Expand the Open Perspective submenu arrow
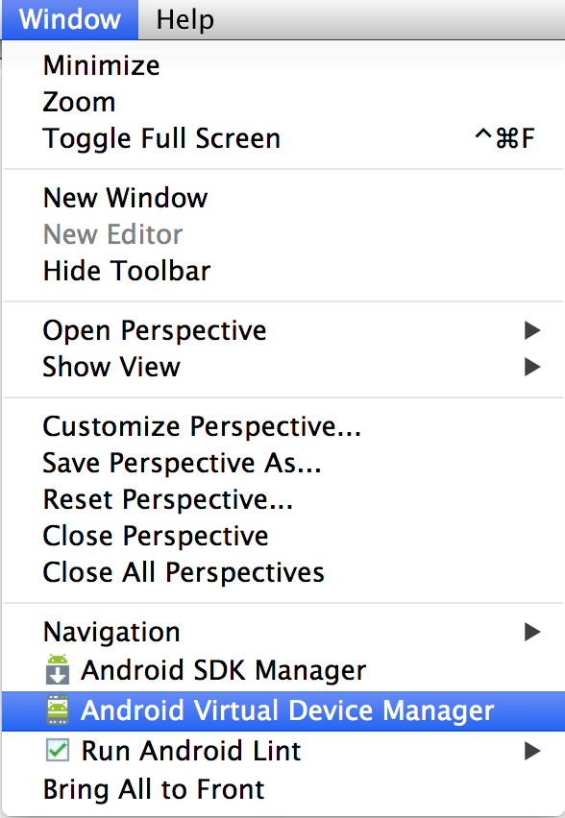This screenshot has width=565, height=818. (532, 330)
